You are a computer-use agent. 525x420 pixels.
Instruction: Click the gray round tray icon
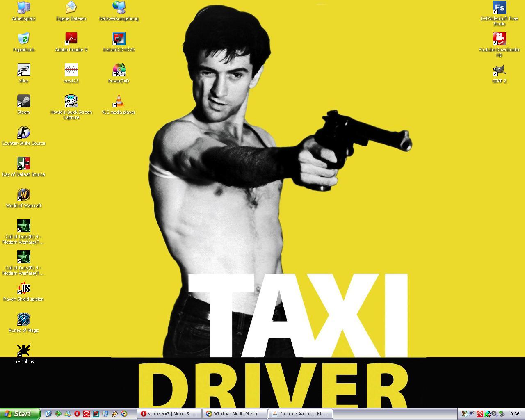click(494, 413)
